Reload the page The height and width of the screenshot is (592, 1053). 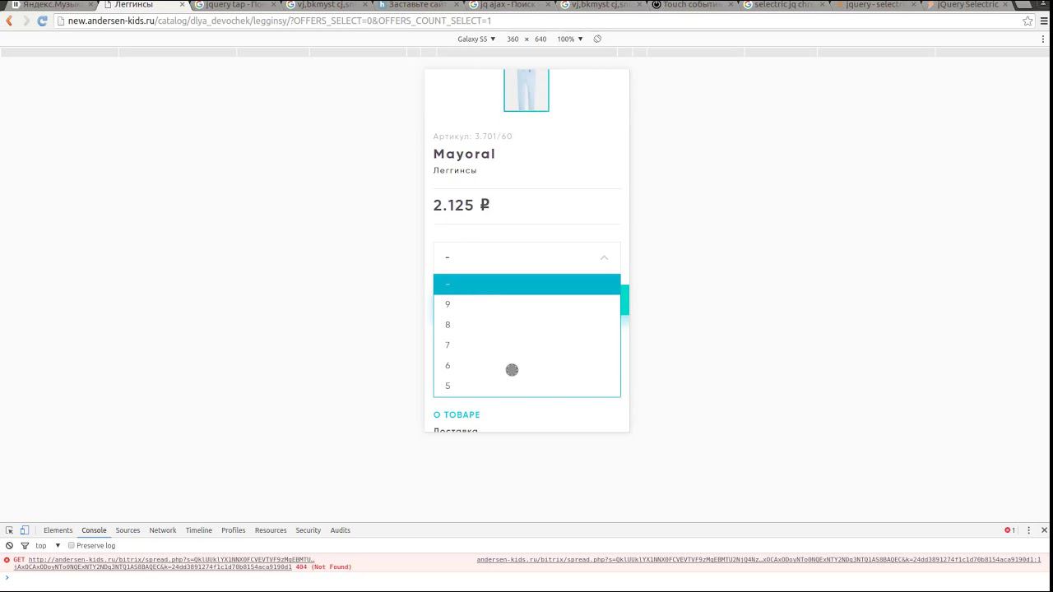tap(42, 21)
